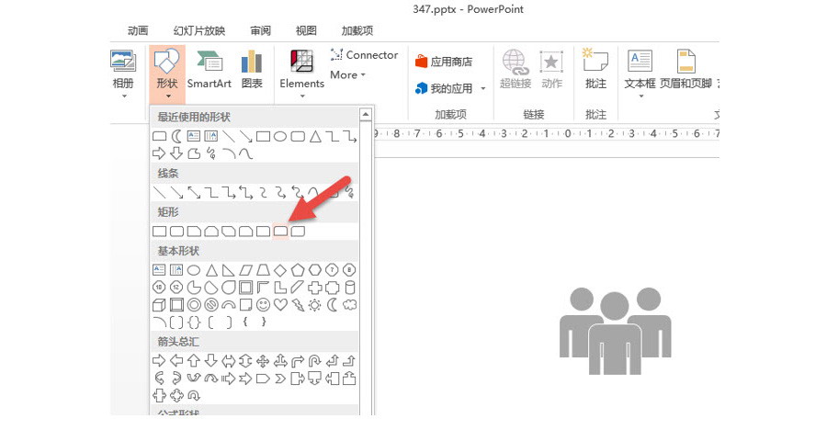The width and height of the screenshot is (827, 430).
Task: Click the Connector button
Action: point(364,55)
